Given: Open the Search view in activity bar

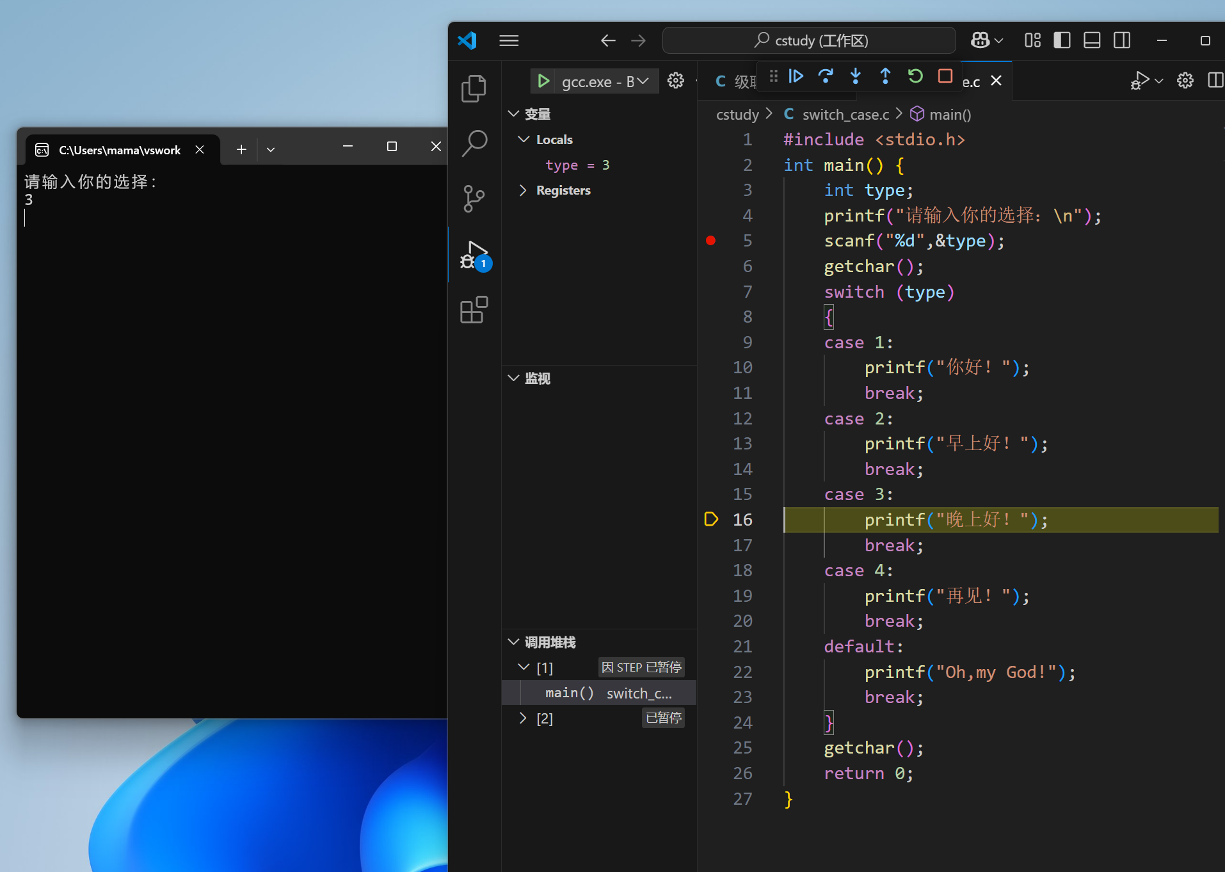Looking at the screenshot, I should pyautogui.click(x=474, y=143).
